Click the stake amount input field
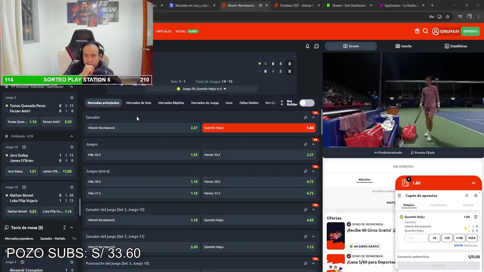This screenshot has height=272, width=484. click(x=416, y=238)
